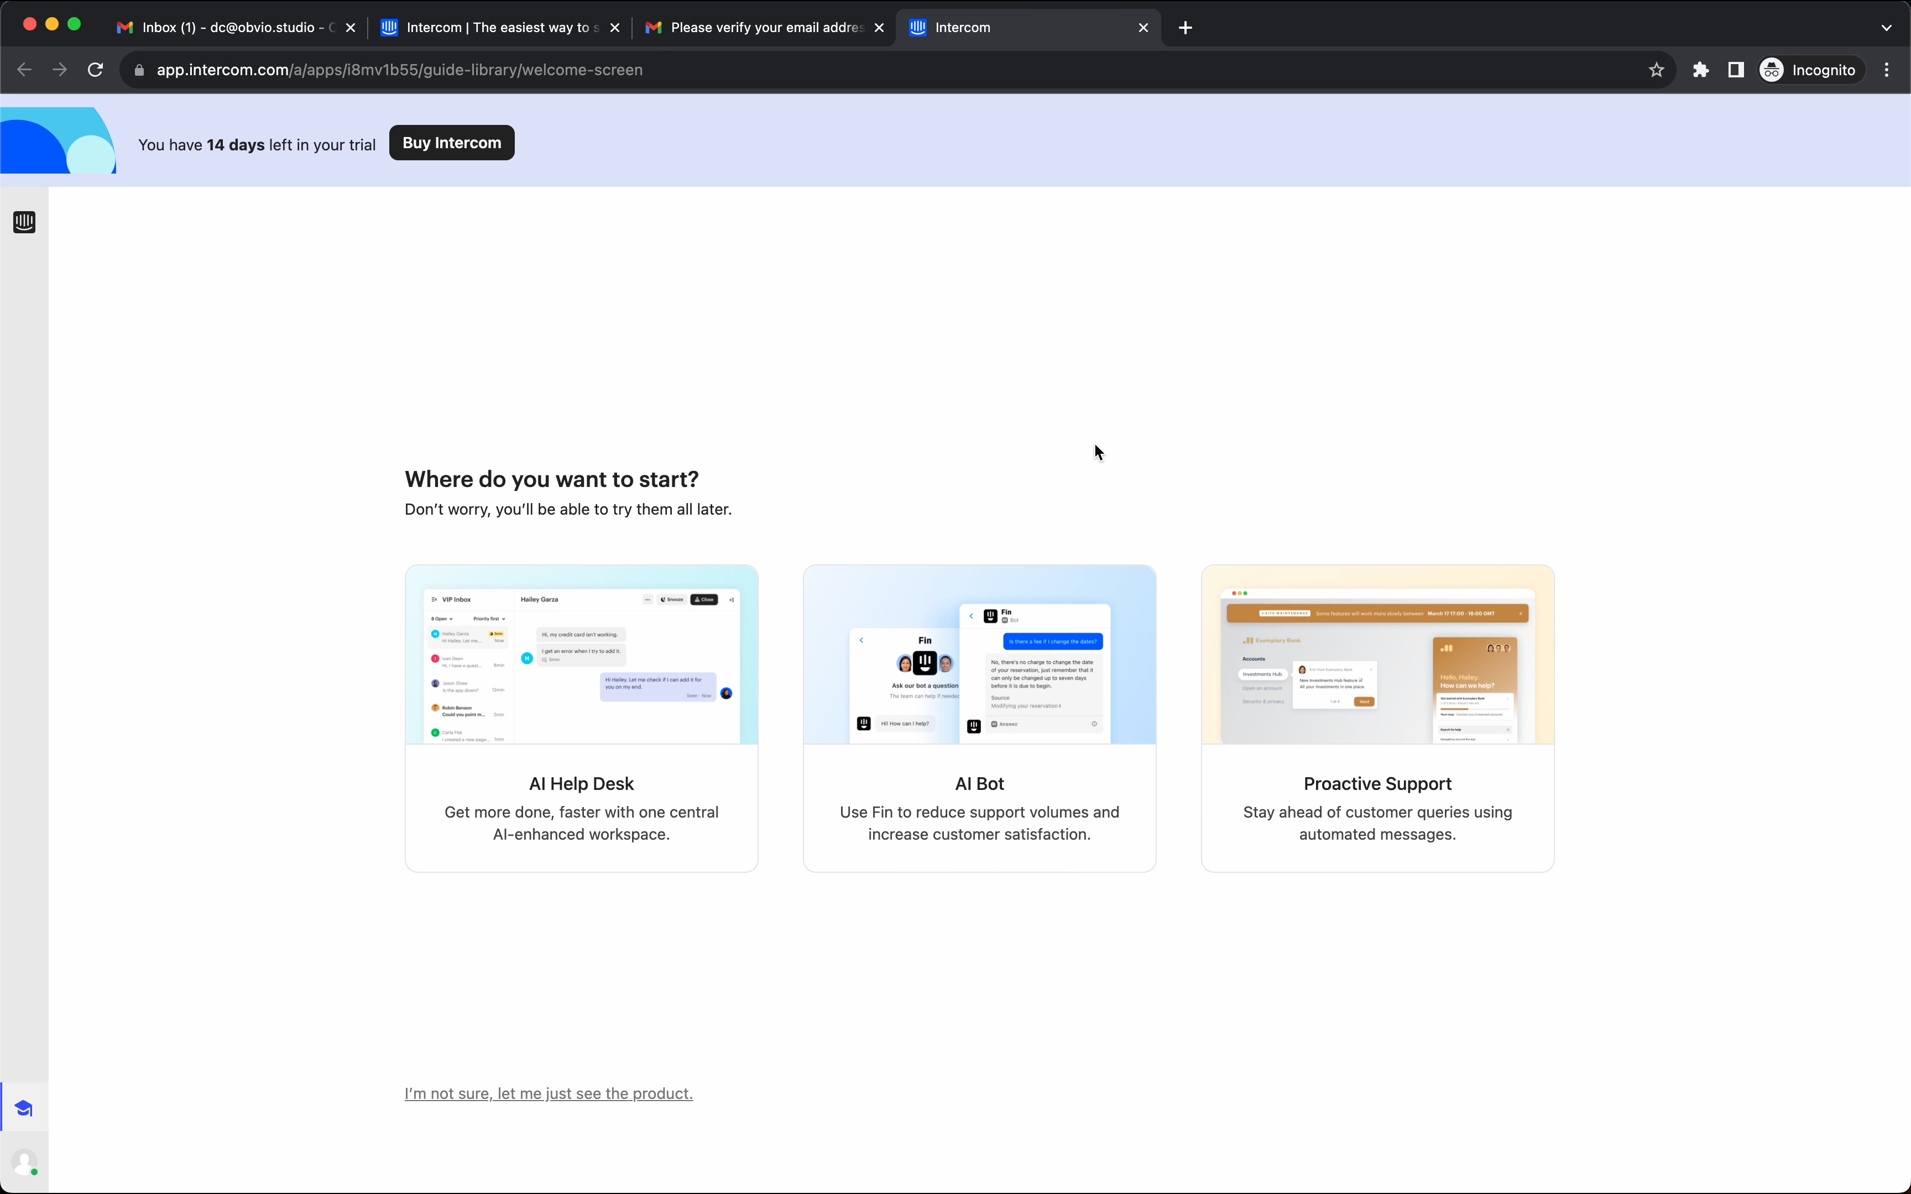Click the user avatar in the sidebar
The width and height of the screenshot is (1911, 1194).
[24, 1162]
